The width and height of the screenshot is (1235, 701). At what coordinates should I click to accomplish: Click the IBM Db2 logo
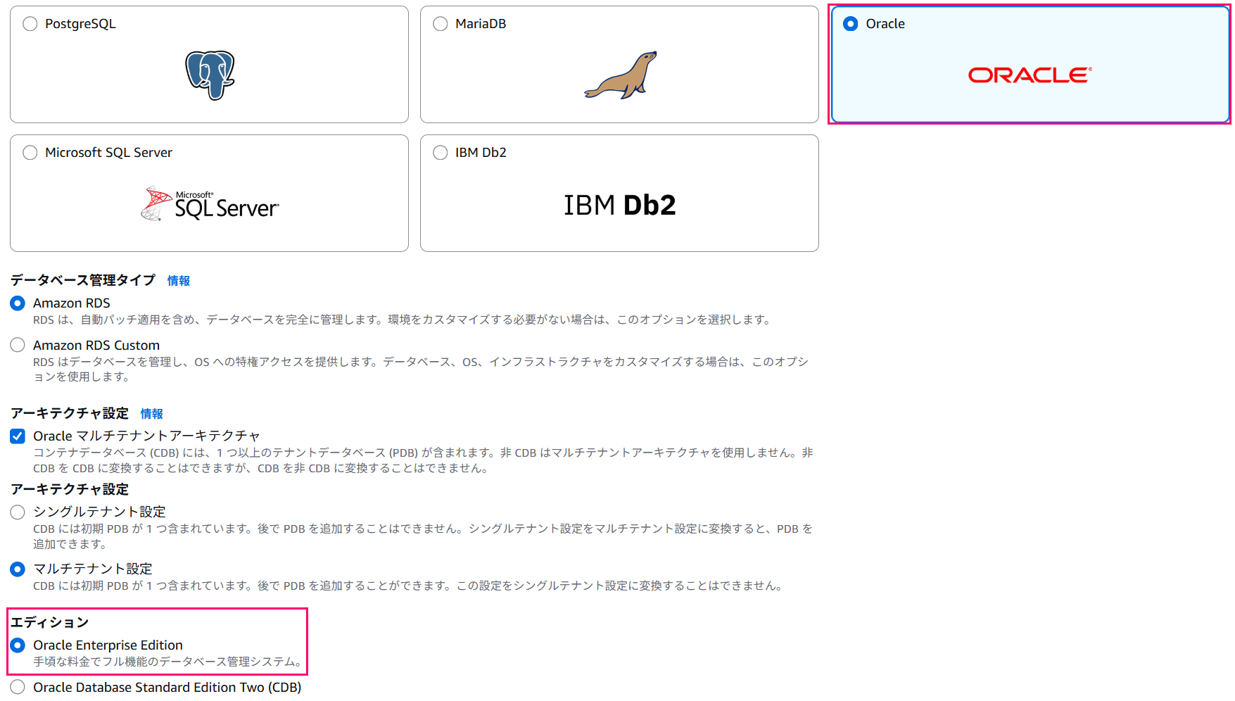tap(619, 205)
